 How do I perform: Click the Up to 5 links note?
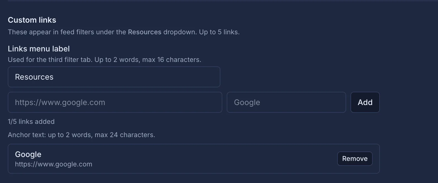click(219, 32)
